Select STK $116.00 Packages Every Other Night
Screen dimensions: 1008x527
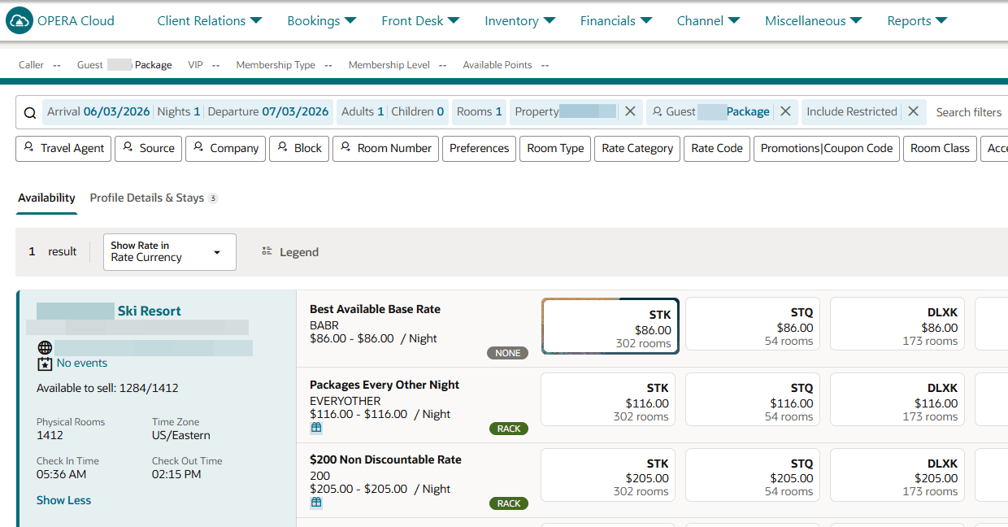click(x=608, y=399)
